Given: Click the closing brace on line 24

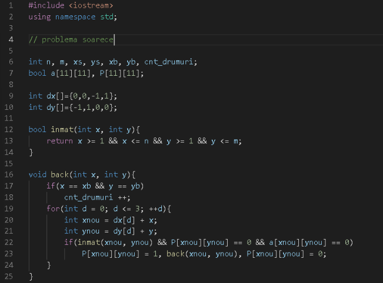Looking at the screenshot, I should (49, 265).
